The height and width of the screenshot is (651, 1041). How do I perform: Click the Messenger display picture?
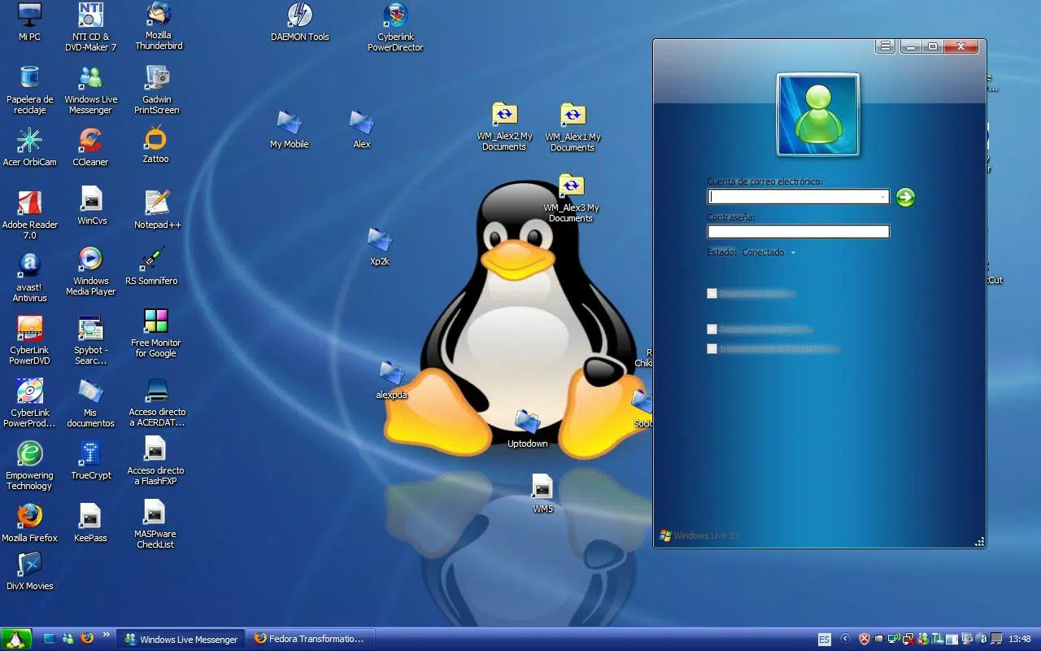[818, 115]
